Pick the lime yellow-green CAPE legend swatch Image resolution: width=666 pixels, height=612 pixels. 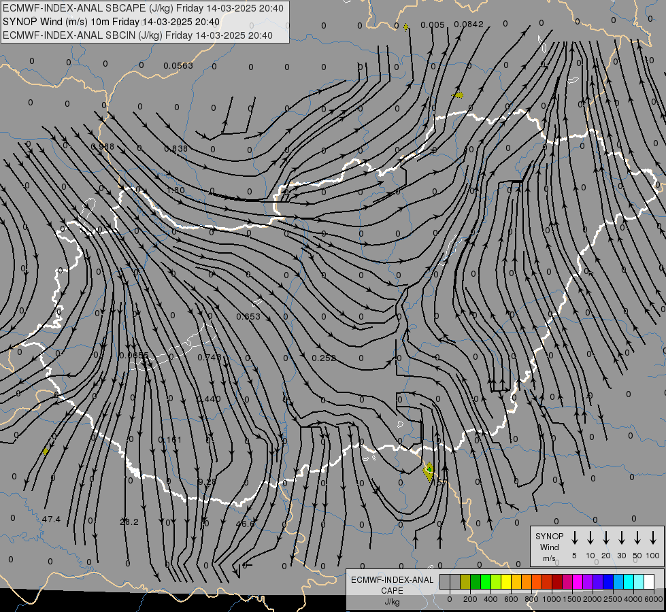point(496,581)
